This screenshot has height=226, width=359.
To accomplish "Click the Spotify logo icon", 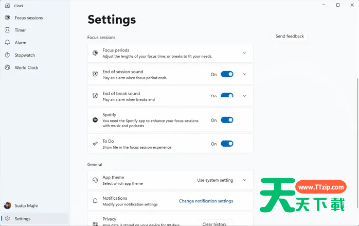I will [x=95, y=120].
